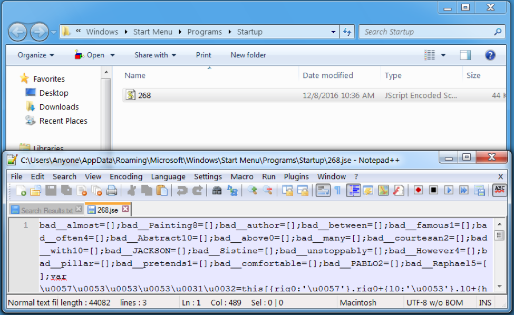Screen dimensions: 514x315
Task: Toggle the ABC spell-check icon
Action: tap(500, 190)
